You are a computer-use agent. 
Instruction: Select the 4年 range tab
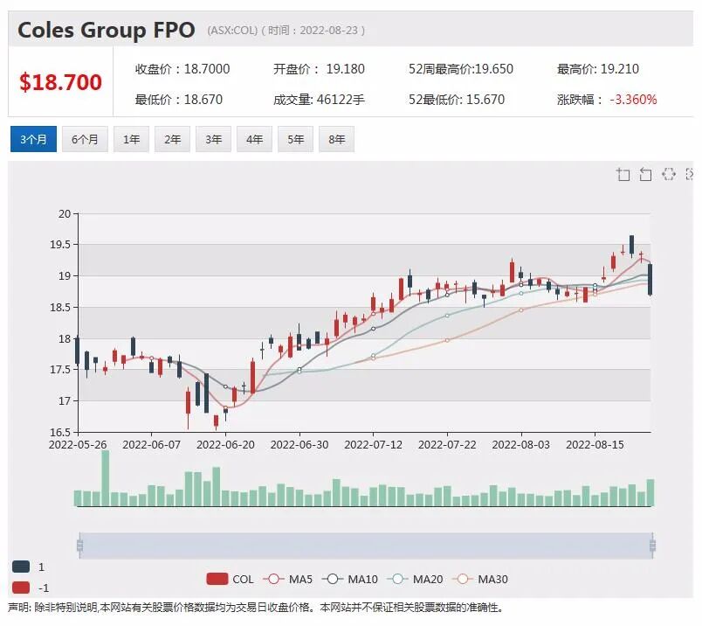click(254, 139)
